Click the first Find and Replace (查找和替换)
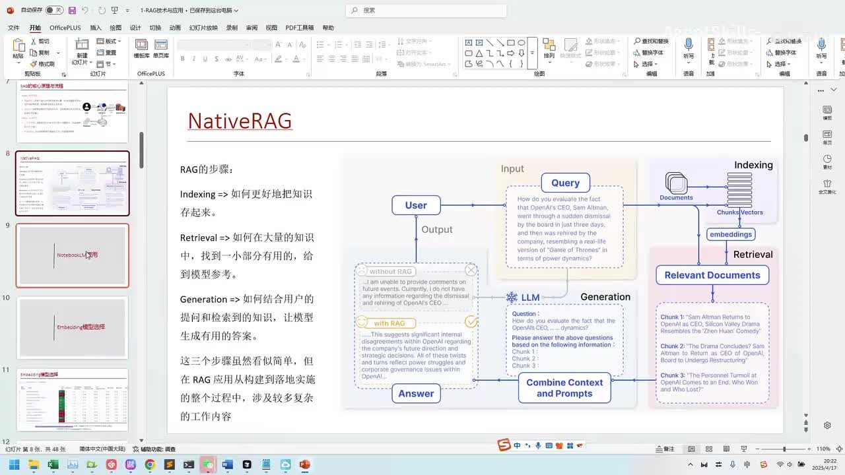 650,41
